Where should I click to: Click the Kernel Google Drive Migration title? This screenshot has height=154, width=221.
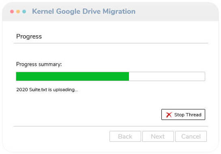pos(84,11)
